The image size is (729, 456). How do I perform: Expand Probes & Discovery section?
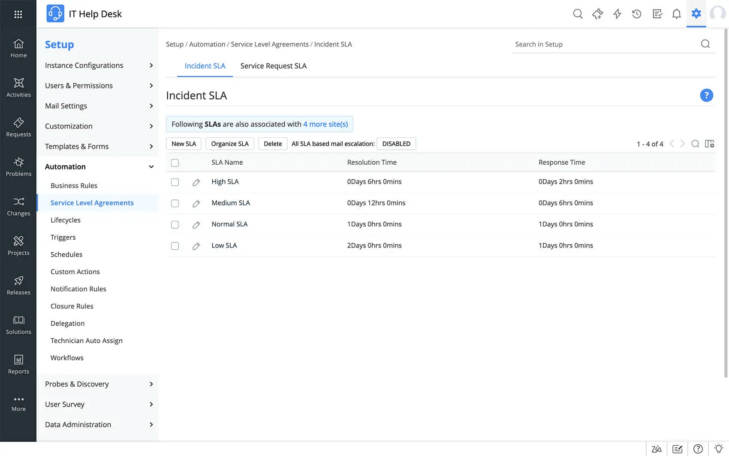point(99,384)
